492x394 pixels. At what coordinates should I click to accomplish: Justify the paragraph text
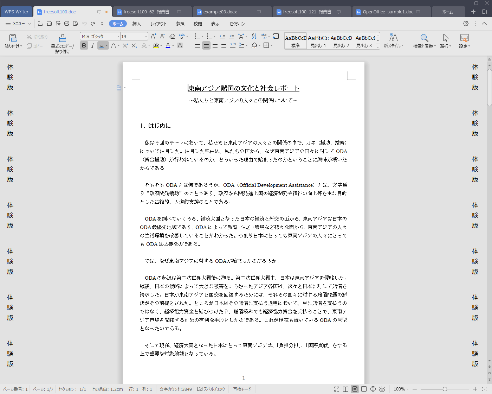click(x=224, y=45)
